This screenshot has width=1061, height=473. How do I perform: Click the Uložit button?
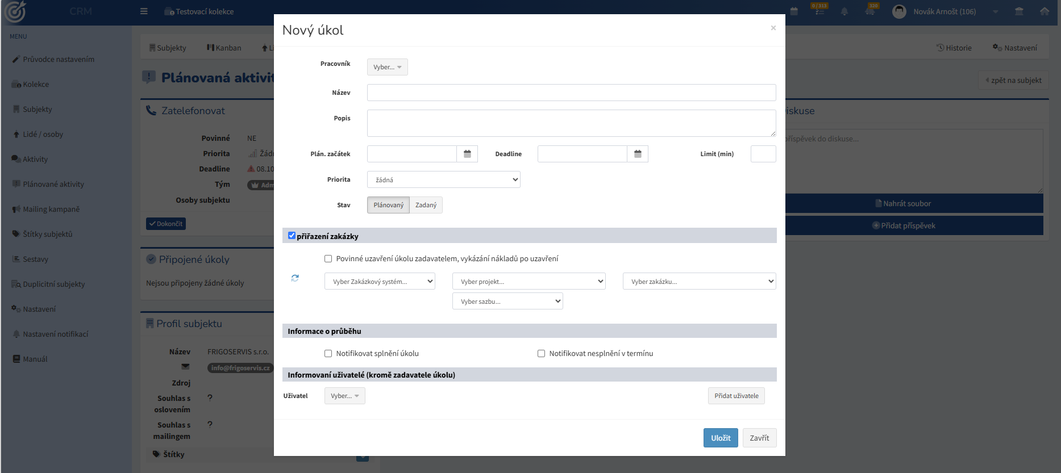coord(721,438)
